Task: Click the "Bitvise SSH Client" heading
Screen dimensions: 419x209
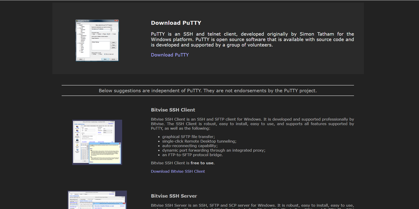Action: coord(173,110)
